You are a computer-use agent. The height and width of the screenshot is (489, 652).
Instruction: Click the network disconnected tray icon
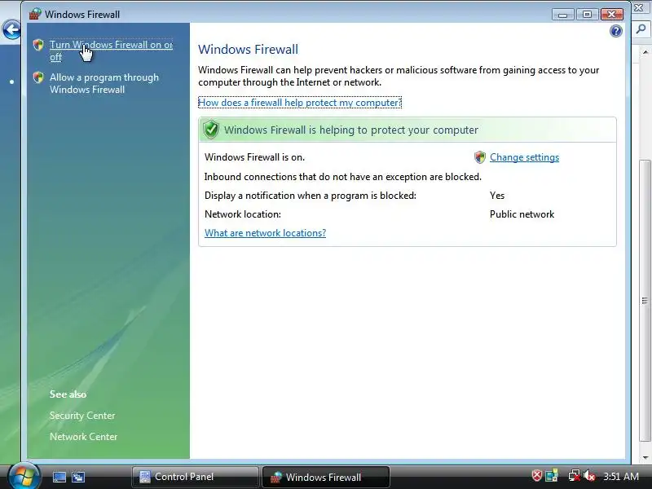575,475
